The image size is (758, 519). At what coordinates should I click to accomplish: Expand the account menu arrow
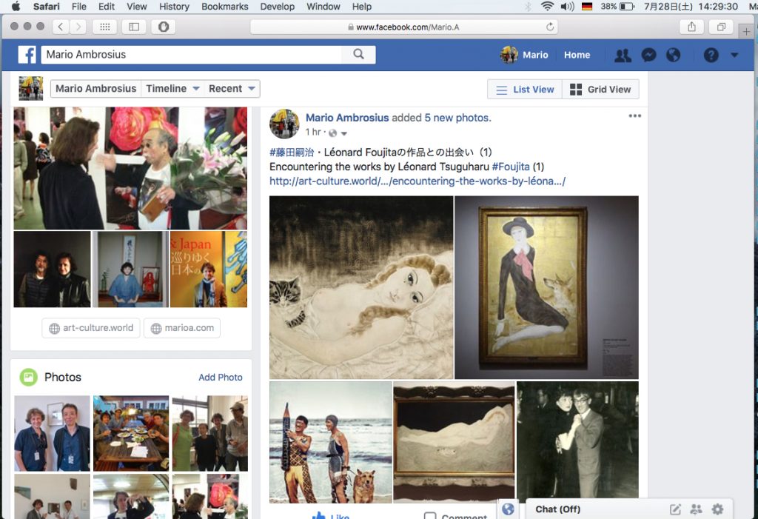tap(734, 55)
